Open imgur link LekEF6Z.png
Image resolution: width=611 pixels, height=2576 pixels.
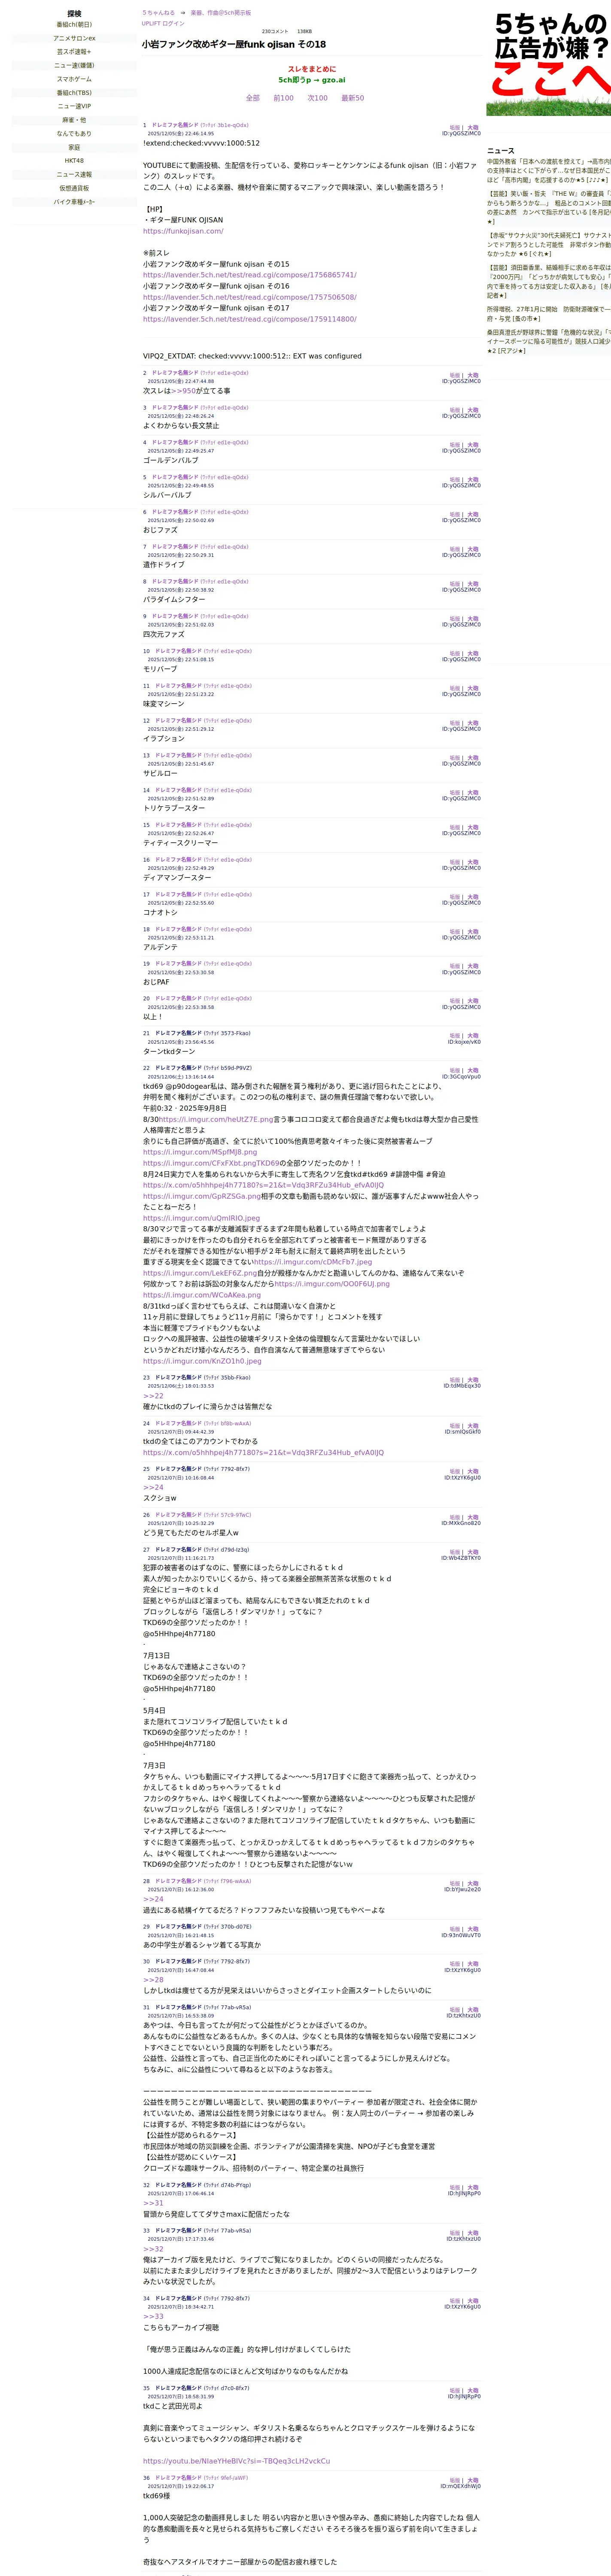200,1273
